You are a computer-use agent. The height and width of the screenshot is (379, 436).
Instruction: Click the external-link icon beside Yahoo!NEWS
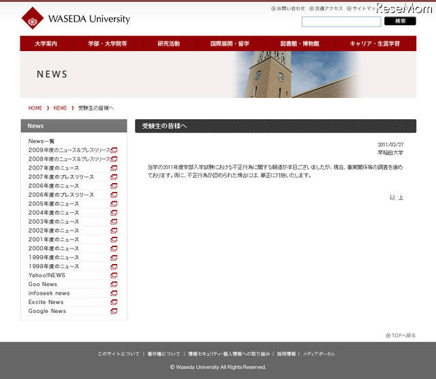click(114, 276)
